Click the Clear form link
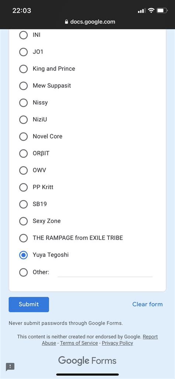175x379 pixels. pyautogui.click(x=147, y=304)
